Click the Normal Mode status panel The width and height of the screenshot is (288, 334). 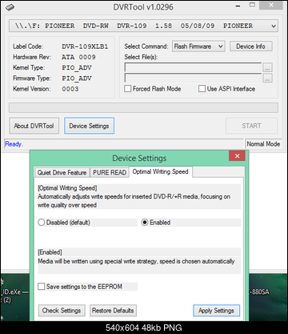[263, 144]
